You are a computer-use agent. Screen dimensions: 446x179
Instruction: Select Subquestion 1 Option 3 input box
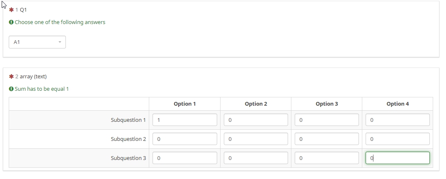pyautogui.click(x=327, y=120)
